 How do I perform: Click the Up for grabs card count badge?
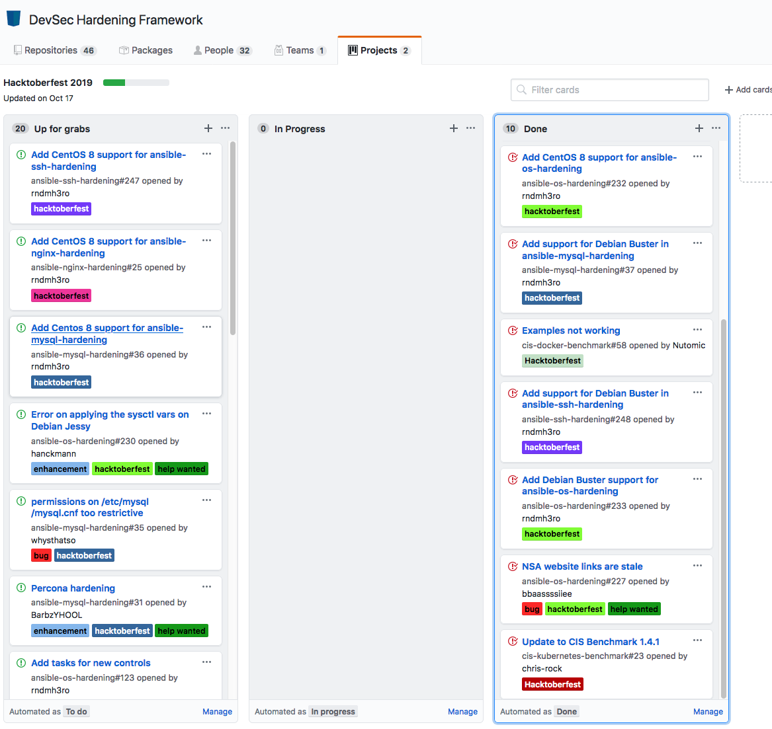pos(21,128)
